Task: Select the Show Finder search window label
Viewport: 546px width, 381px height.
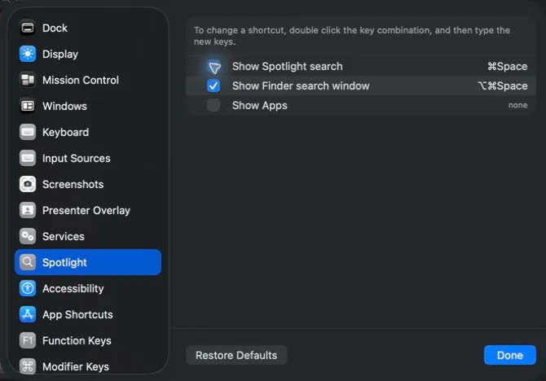Action: point(301,86)
